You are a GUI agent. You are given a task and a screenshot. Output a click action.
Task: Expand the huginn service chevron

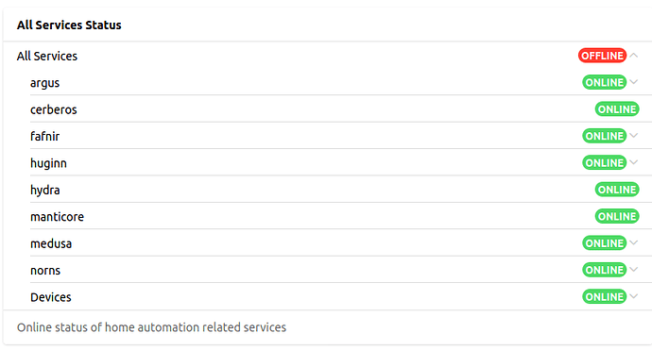pyautogui.click(x=634, y=163)
